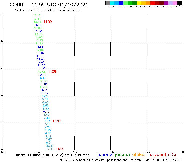The image size is (185, 162).
Task: Click the gray color swatch in legend
Action: coord(108,3)
